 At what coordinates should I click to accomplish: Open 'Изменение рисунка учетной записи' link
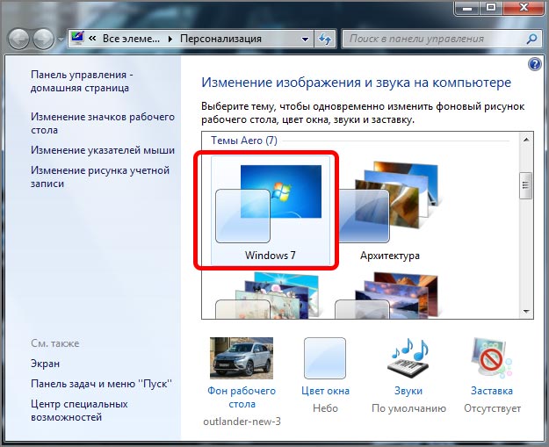point(100,177)
